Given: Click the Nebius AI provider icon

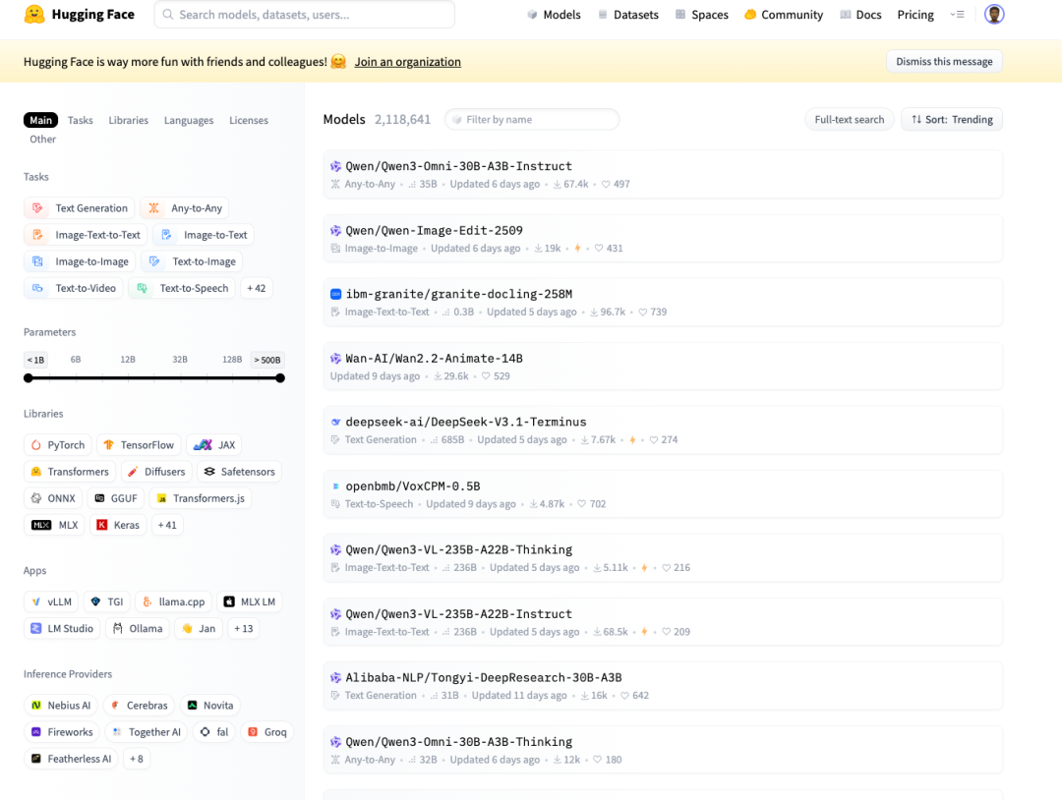Looking at the screenshot, I should click(36, 706).
